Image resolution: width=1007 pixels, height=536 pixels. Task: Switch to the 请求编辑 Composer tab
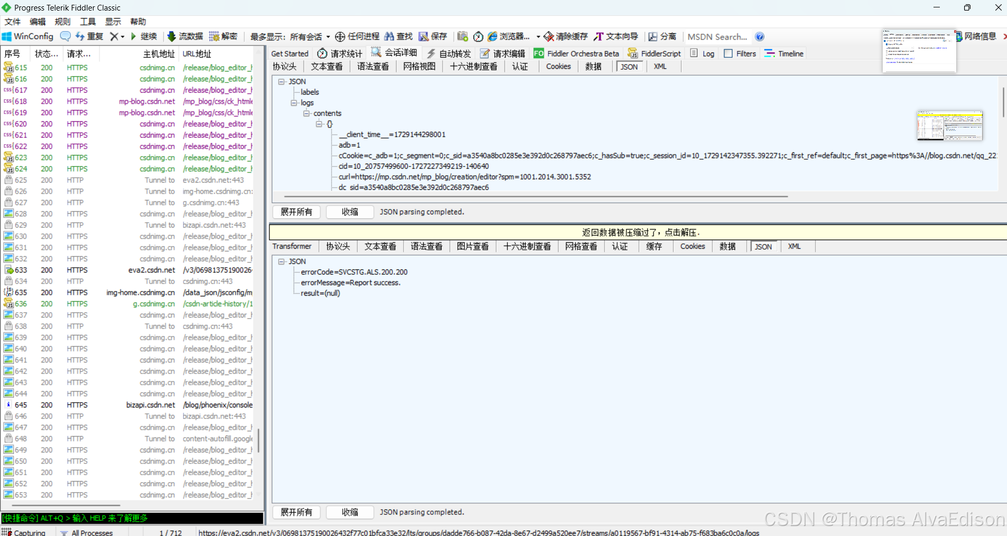(x=502, y=53)
